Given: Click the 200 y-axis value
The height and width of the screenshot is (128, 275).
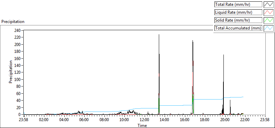Looking at the screenshot, I should [x=18, y=44].
